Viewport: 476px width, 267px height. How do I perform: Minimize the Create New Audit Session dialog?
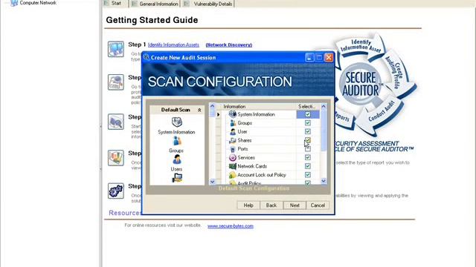coord(309,58)
